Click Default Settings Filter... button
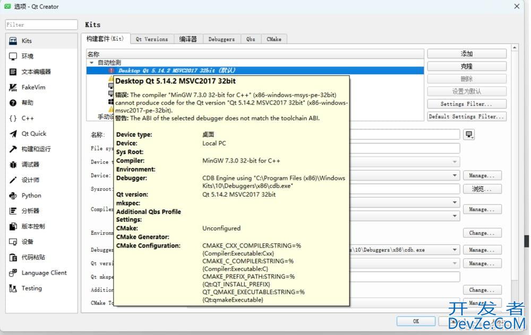 467,116
